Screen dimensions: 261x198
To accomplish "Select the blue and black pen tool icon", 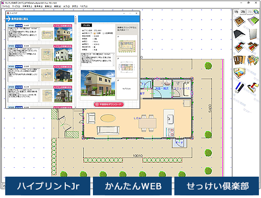I will [239, 88].
